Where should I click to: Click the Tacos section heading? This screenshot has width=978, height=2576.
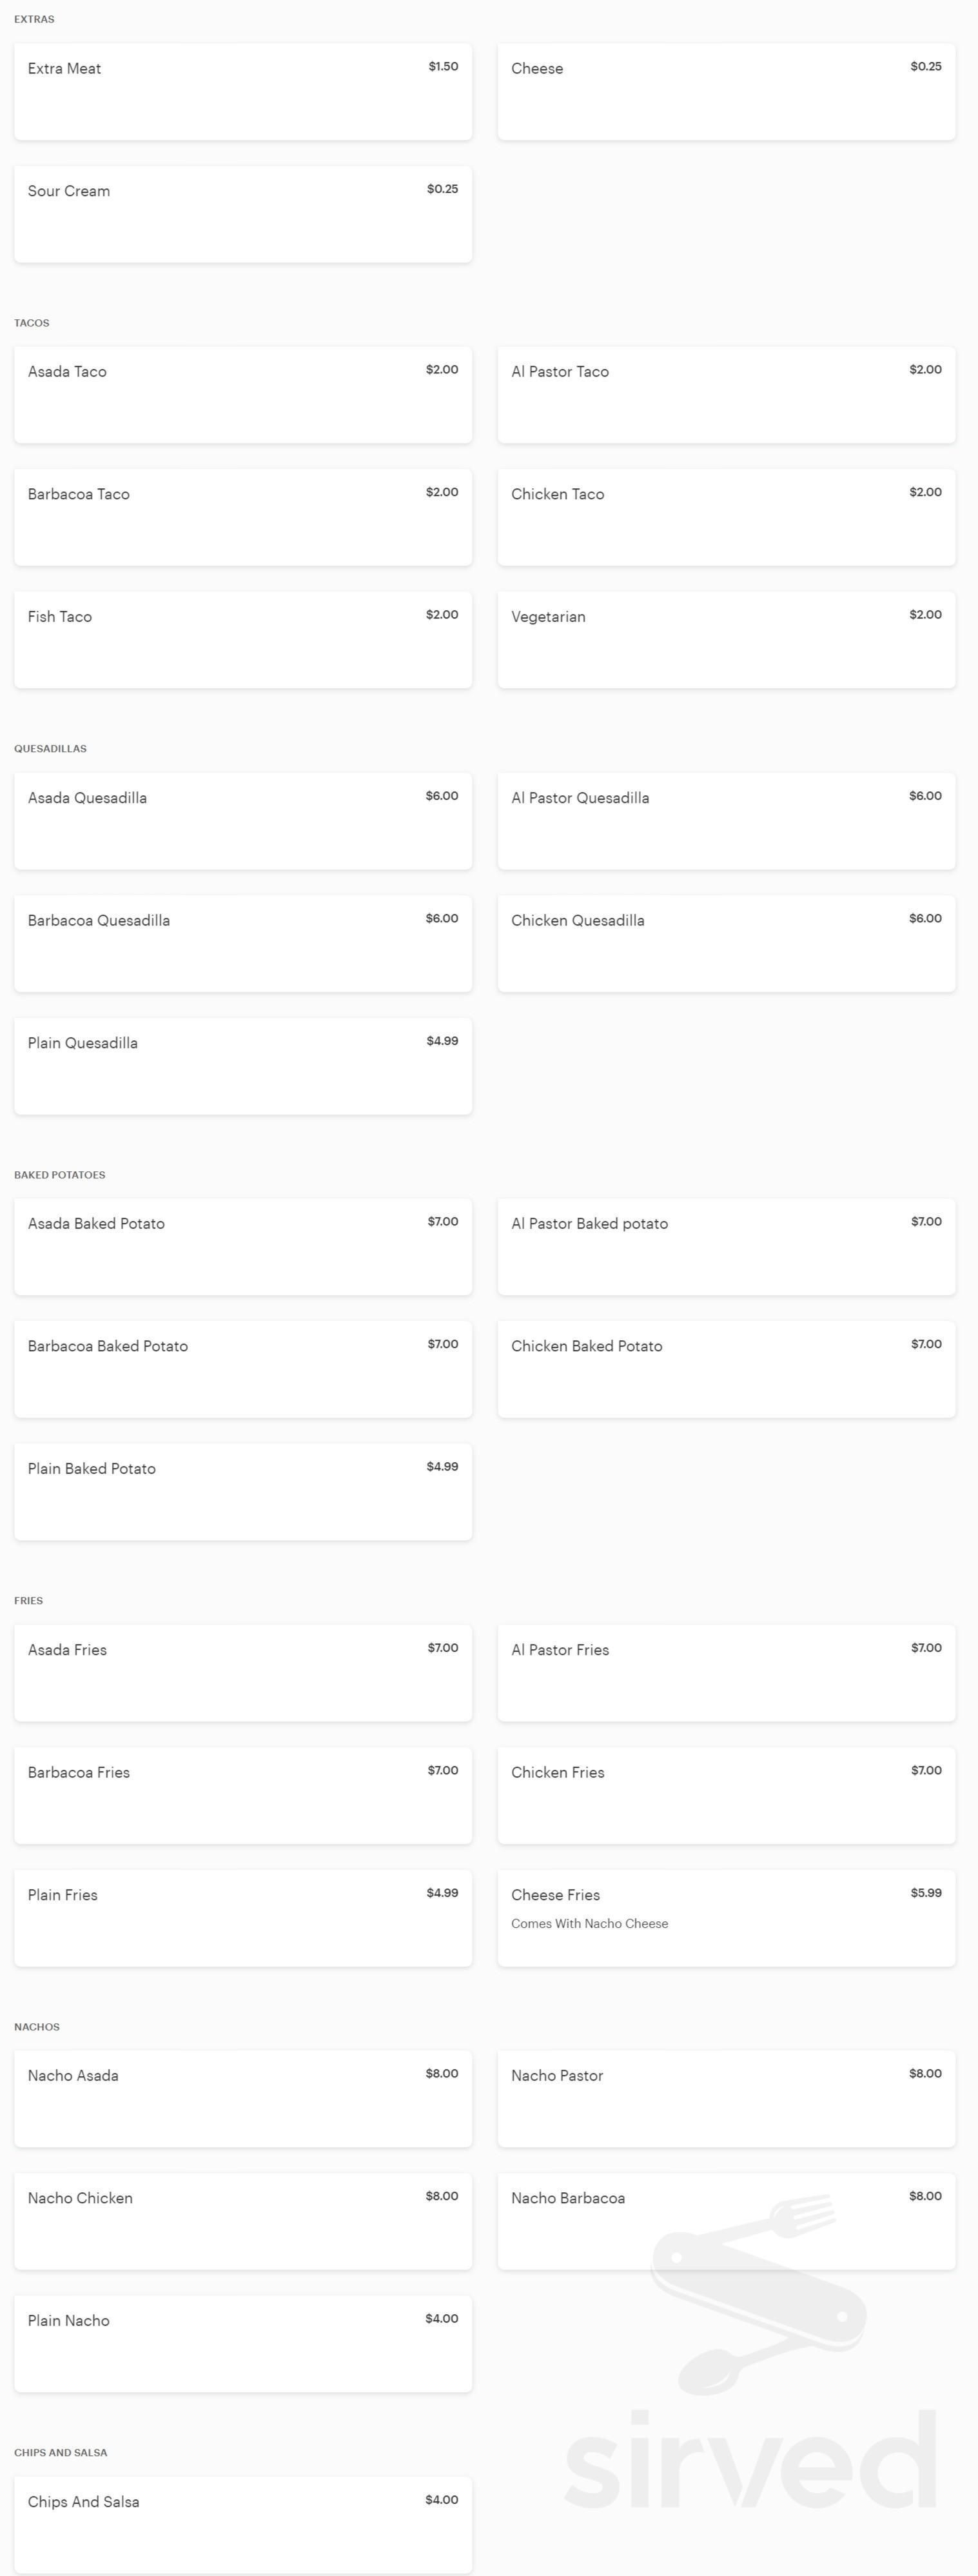32,323
